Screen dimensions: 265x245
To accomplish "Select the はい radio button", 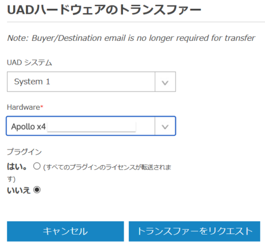I will click(x=37, y=166).
